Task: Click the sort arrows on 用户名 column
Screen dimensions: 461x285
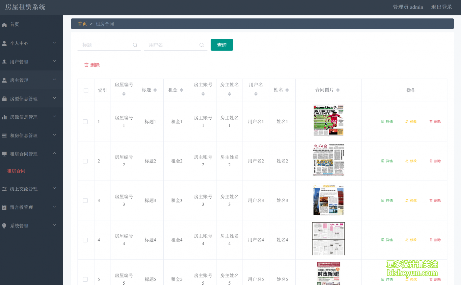Action: point(256,94)
